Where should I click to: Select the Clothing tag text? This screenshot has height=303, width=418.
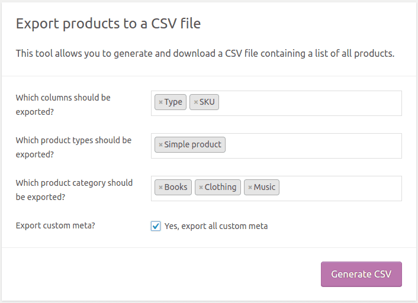coord(221,188)
